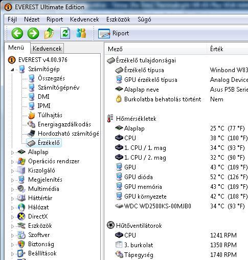Image resolution: width=248 pixels, height=260 pixels.
Task: Click the green Forward arrow toolbar icon
Action: tap(33, 33)
